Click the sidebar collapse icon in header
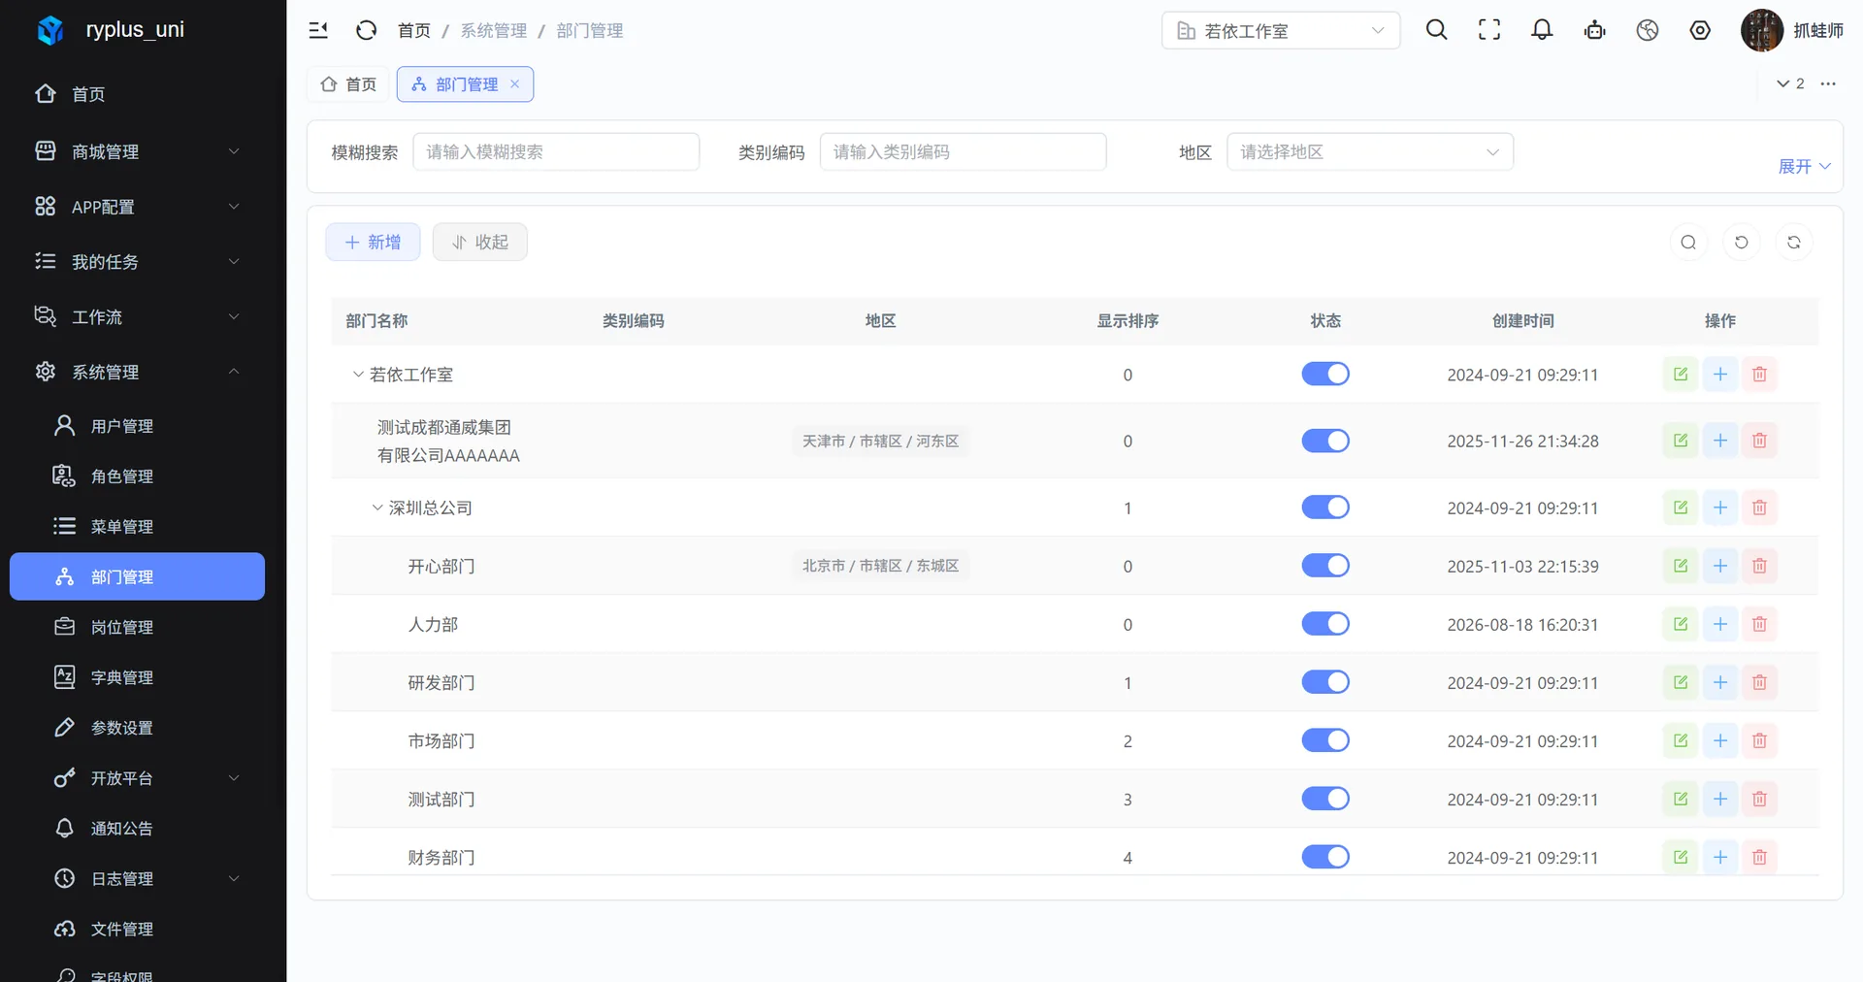The height and width of the screenshot is (982, 1863). click(x=318, y=30)
